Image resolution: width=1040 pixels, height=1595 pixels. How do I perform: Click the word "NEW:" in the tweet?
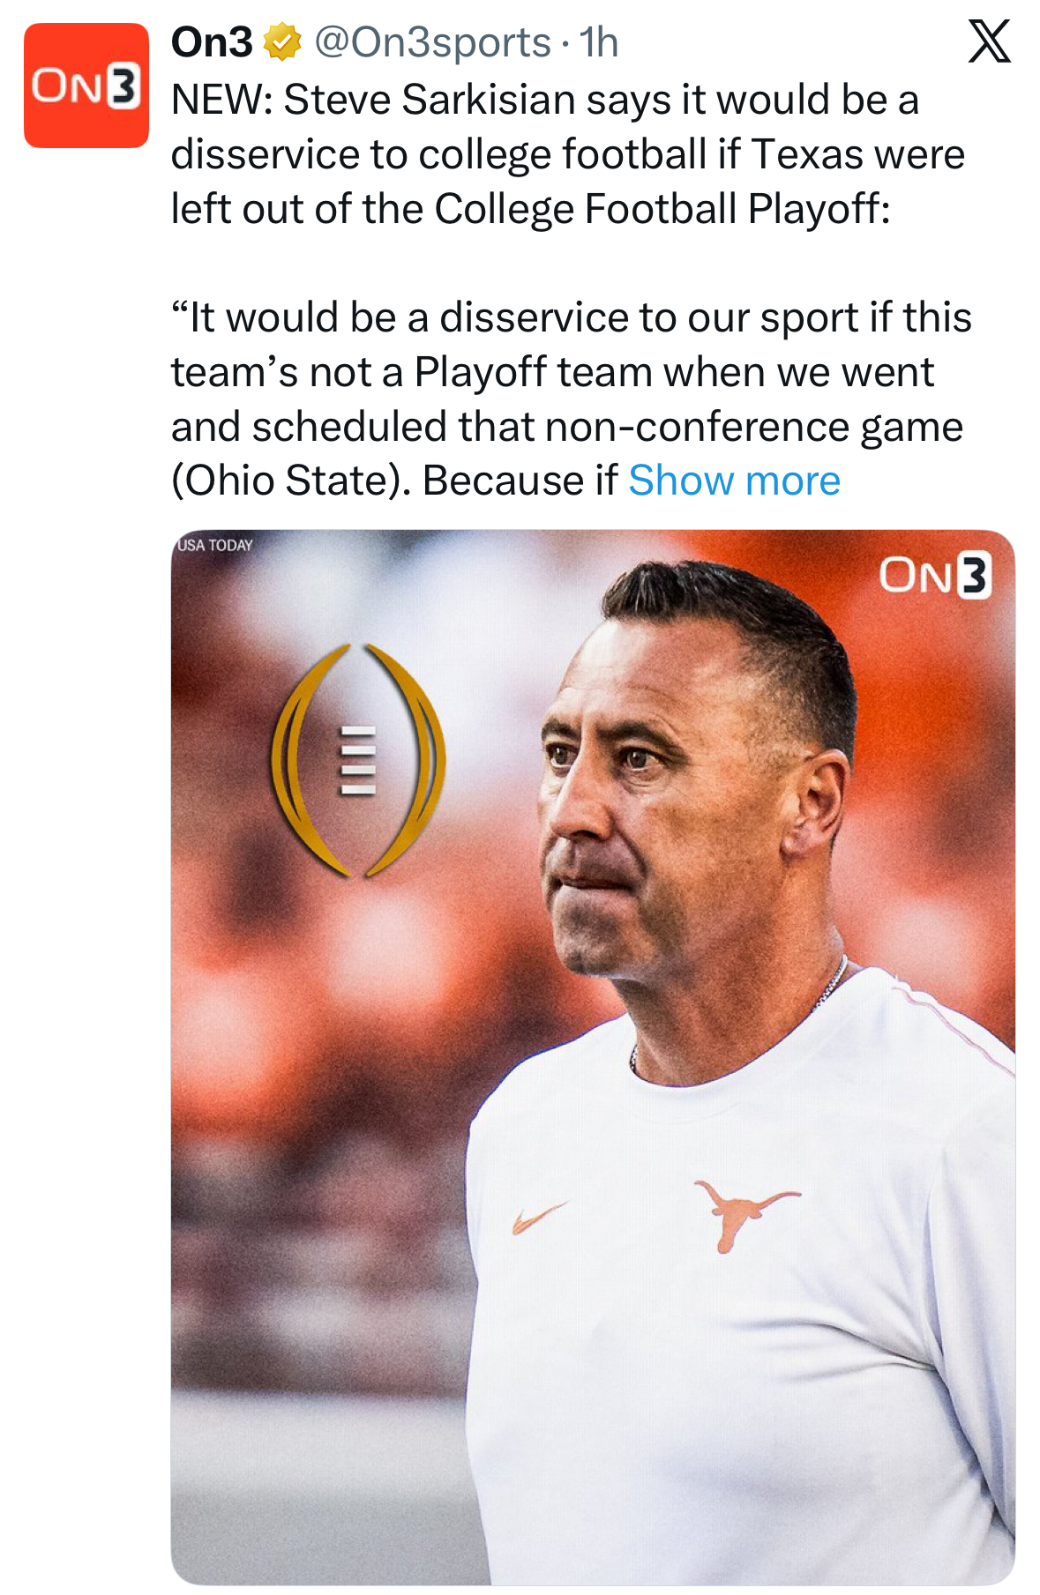pyautogui.click(x=221, y=100)
